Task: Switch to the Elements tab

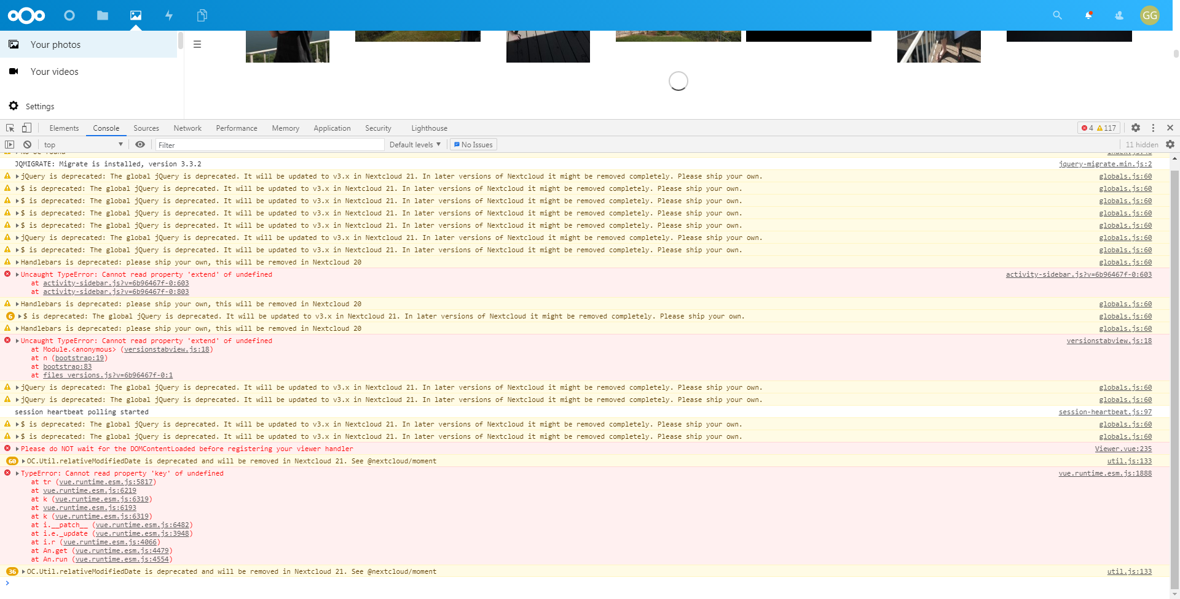Action: click(x=64, y=128)
